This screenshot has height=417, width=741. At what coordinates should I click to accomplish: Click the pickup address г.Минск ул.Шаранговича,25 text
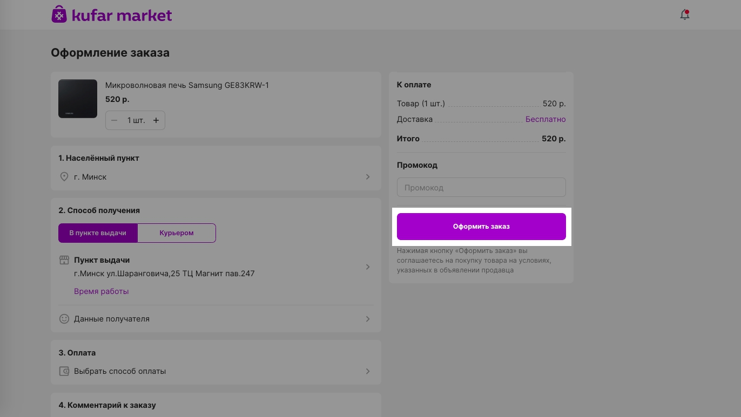pyautogui.click(x=164, y=274)
